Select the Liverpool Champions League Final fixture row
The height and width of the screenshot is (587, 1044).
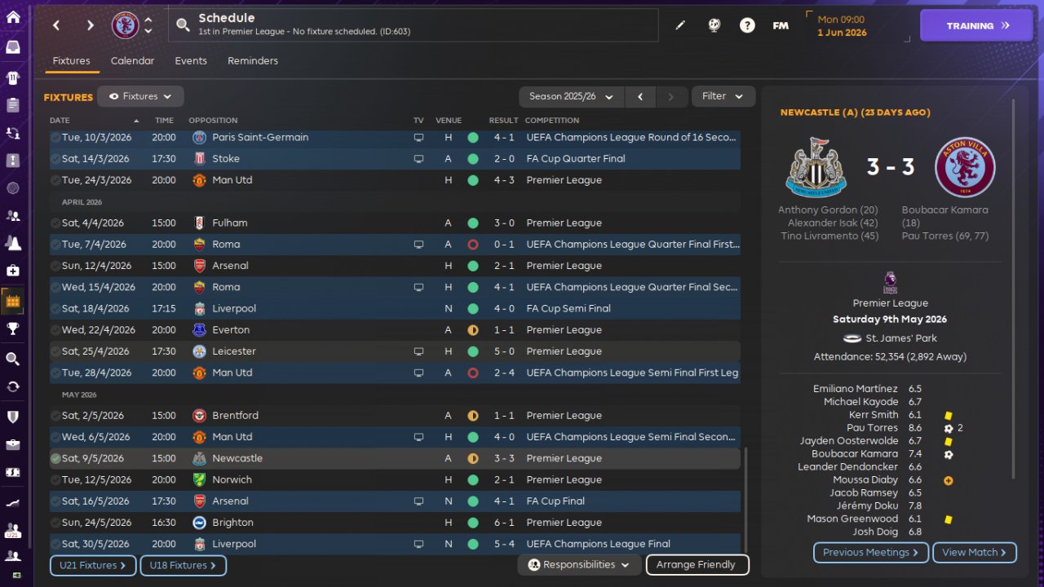(x=395, y=544)
